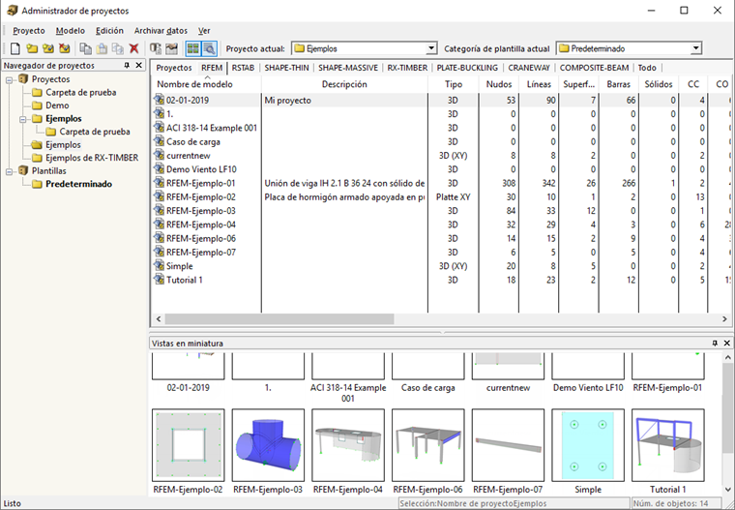This screenshot has width=735, height=510.
Task: Close the Navegador de proyectos panel
Action: (138, 65)
